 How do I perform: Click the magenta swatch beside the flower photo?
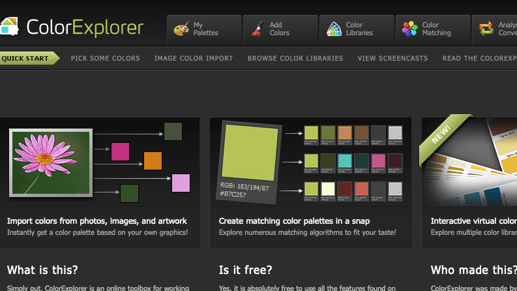point(120,152)
